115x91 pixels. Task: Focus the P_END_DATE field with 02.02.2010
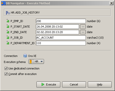(x=57, y=32)
